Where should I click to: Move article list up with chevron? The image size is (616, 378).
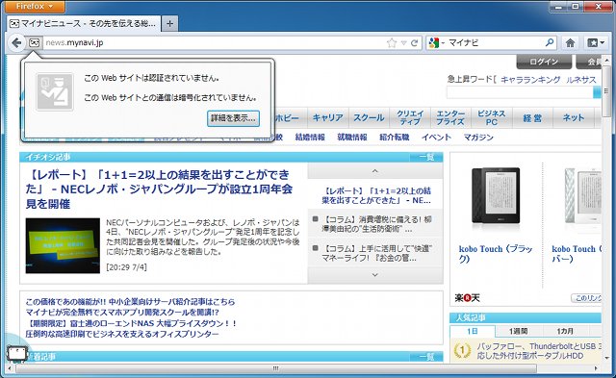[x=374, y=171]
